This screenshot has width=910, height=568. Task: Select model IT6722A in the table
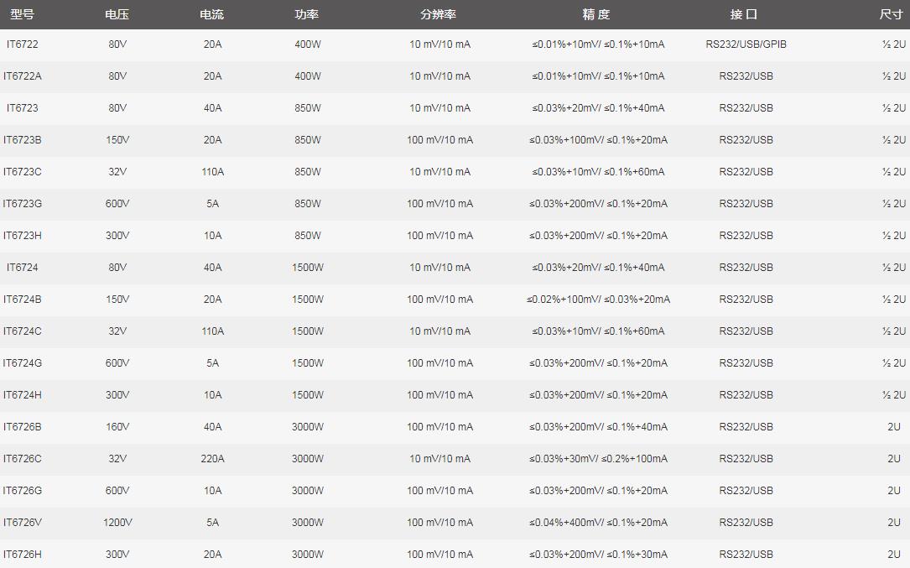23,76
